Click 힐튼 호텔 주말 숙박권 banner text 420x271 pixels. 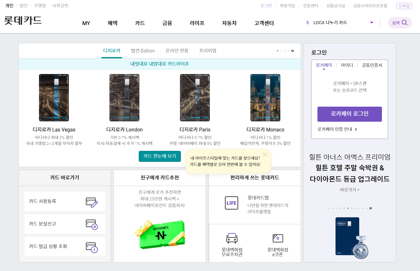click(x=350, y=168)
